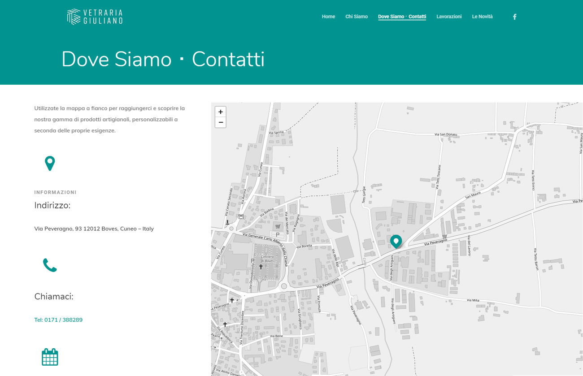Click the shopping cart icon near Via del Mercato

pyautogui.click(x=278, y=226)
